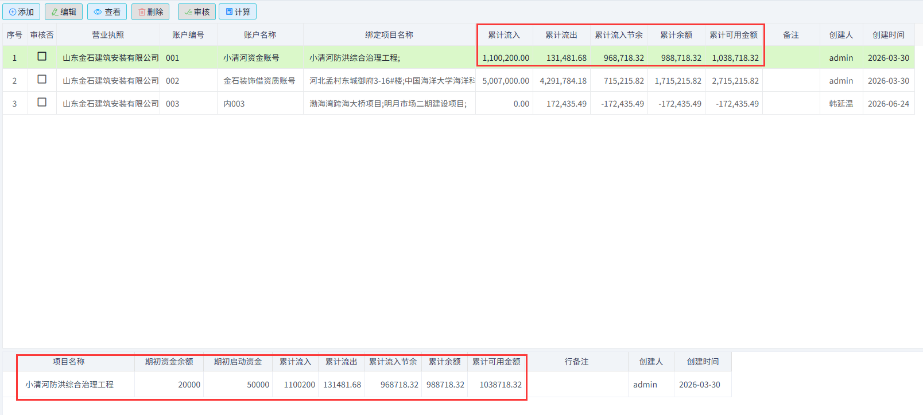Select the 50000 startup fund cell

pyautogui.click(x=238, y=385)
